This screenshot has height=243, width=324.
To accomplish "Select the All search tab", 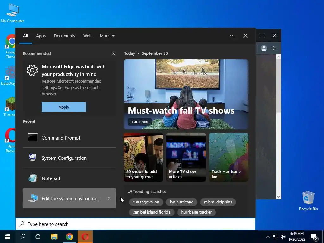I will [x=26, y=36].
